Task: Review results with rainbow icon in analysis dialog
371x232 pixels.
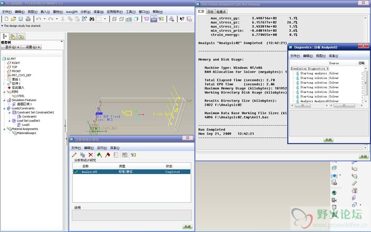Action: 133,155
